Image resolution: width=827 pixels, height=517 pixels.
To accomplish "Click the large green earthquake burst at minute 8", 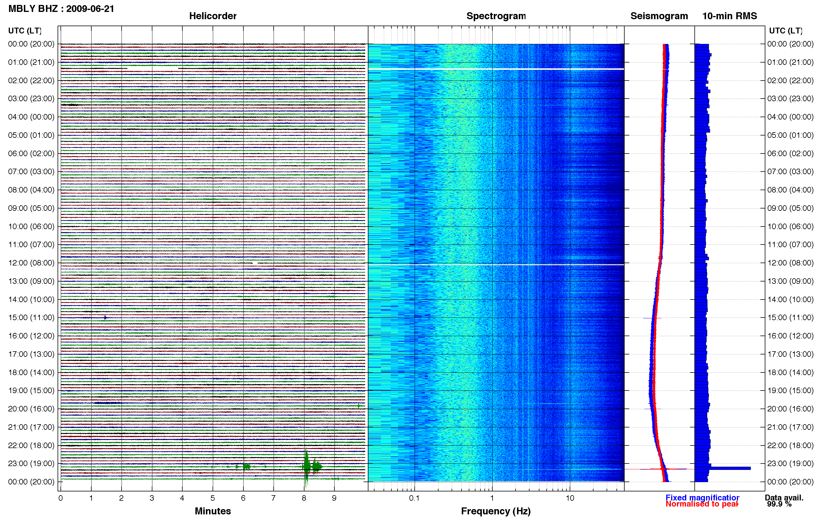I will 307,467.
